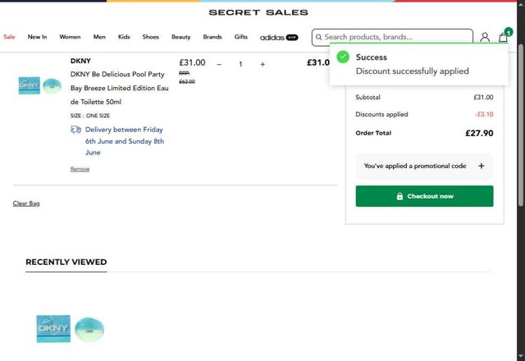
Task: Remove the DKNY item from the bag
Action: point(80,169)
